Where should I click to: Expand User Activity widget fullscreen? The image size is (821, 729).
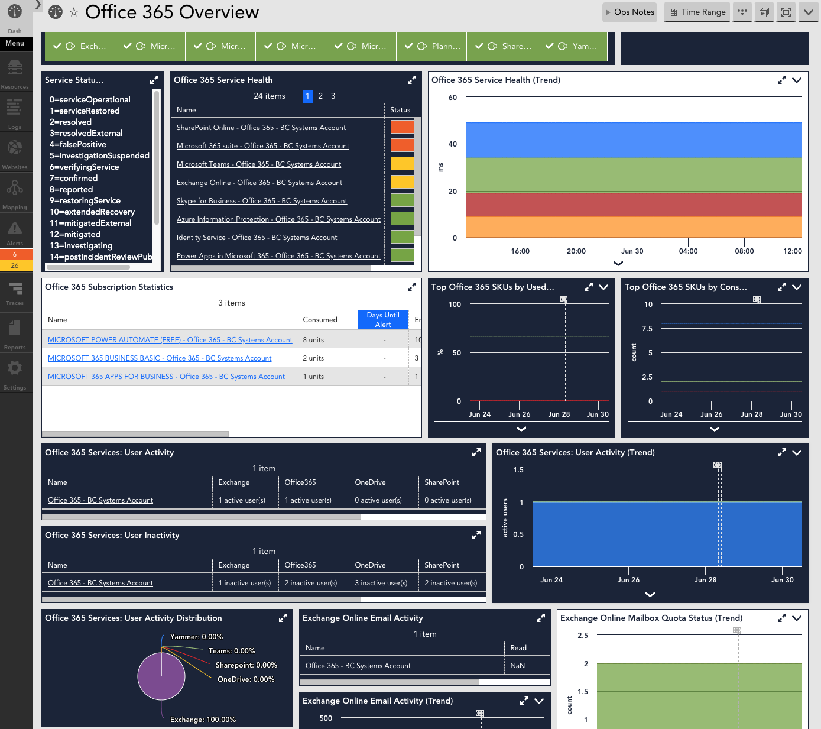click(x=476, y=452)
